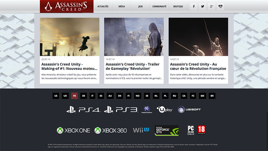Click the Xbox 360 logo
This screenshot has width=268, height=151.
point(111,130)
